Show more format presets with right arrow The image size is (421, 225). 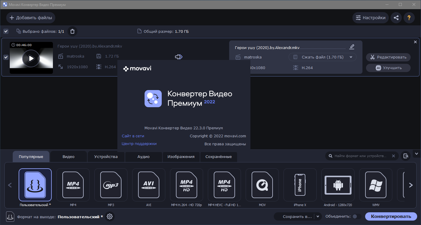(411, 185)
